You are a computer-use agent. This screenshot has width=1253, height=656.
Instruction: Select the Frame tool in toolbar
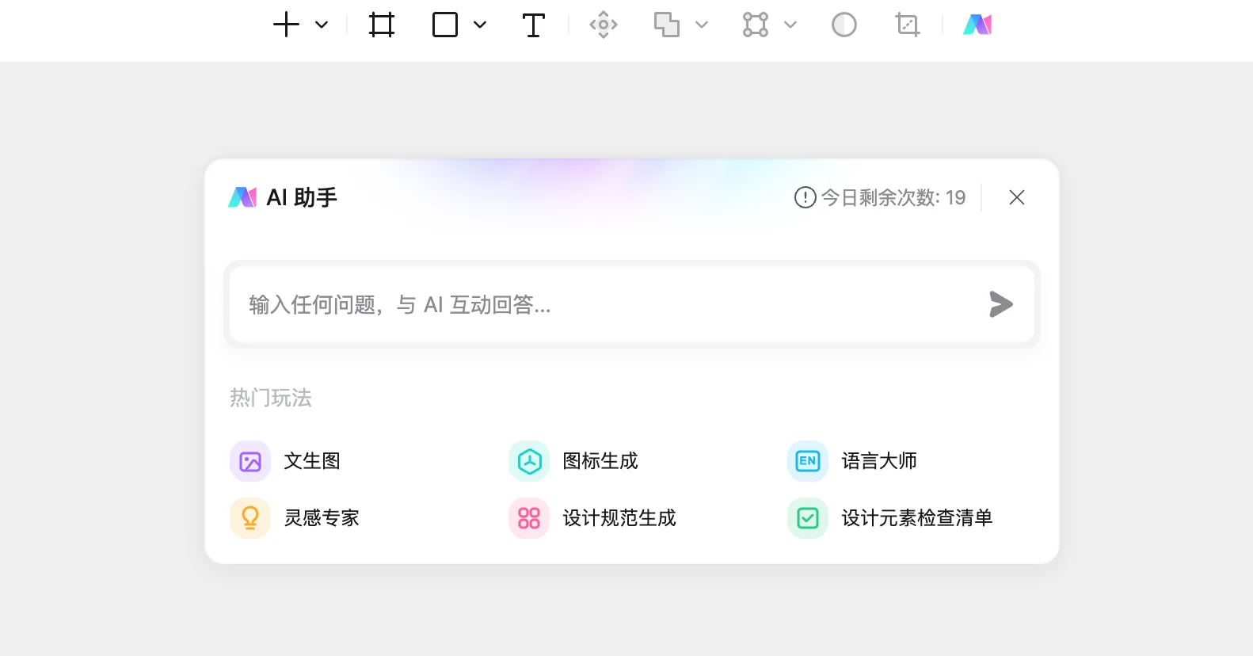382,25
